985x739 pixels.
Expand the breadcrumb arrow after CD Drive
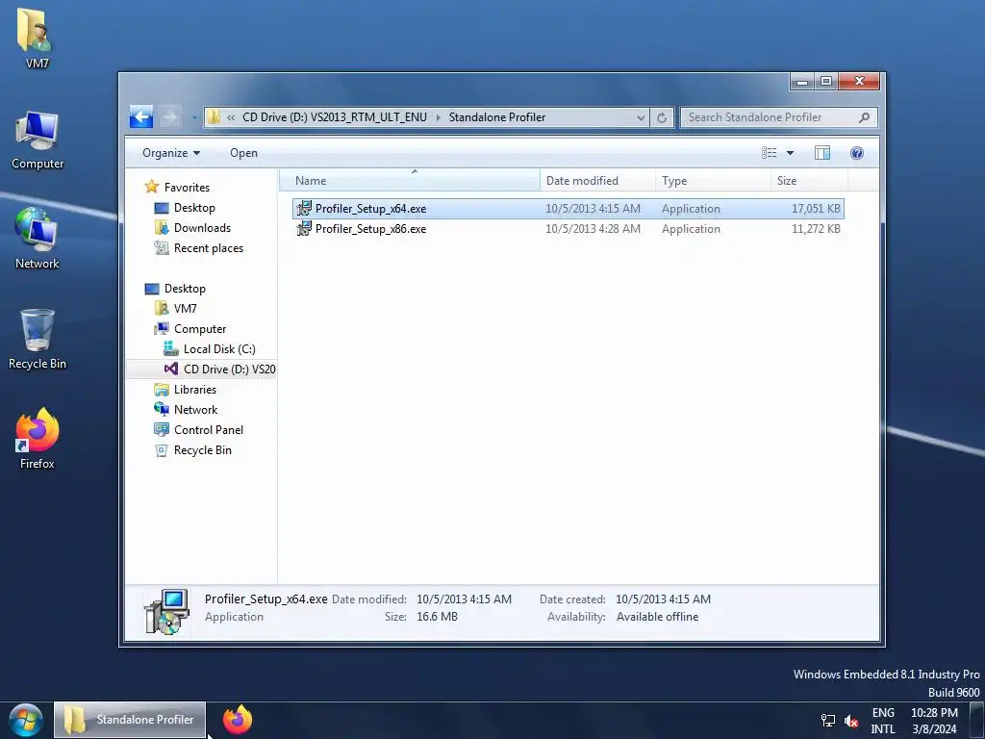pos(438,117)
